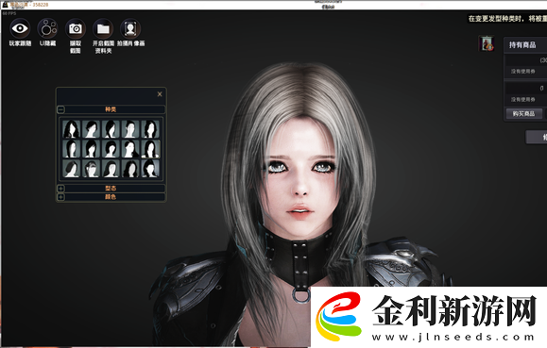Click the 购买商品 button
This screenshot has width=547, height=348.
click(x=524, y=113)
